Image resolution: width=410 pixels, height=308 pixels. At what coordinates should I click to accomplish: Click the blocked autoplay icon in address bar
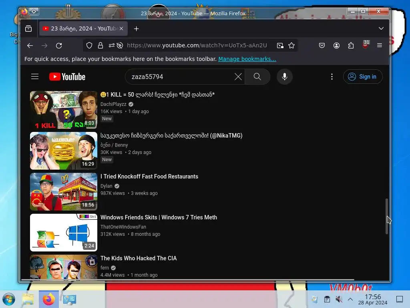120,46
